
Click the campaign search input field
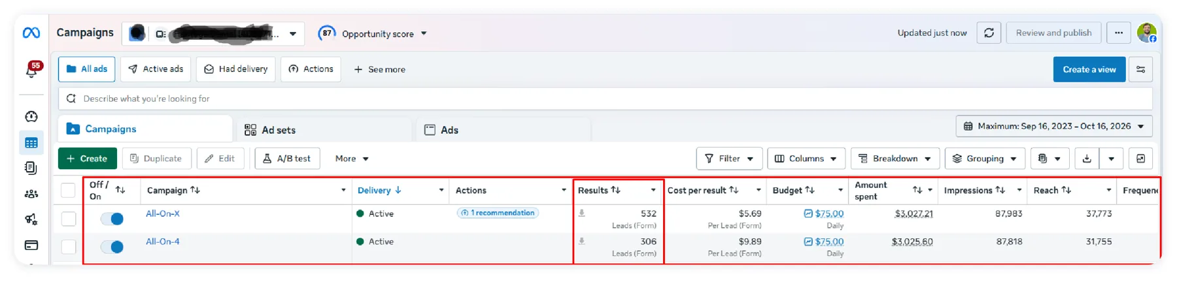click(x=605, y=99)
